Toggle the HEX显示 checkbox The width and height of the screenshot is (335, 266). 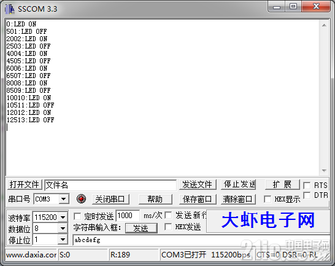[268, 199]
